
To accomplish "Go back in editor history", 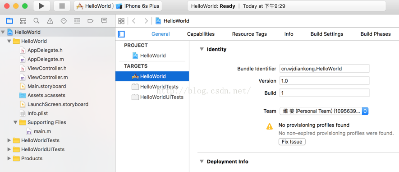I will [134, 21].
